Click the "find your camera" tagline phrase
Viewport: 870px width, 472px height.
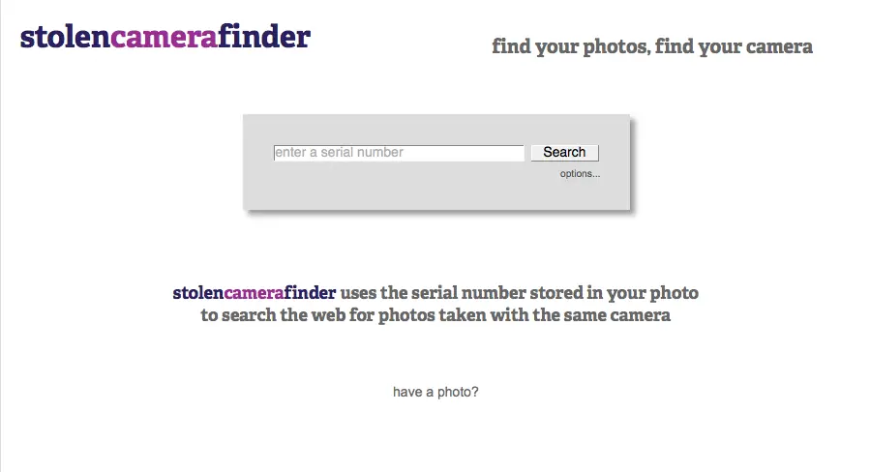734,46
